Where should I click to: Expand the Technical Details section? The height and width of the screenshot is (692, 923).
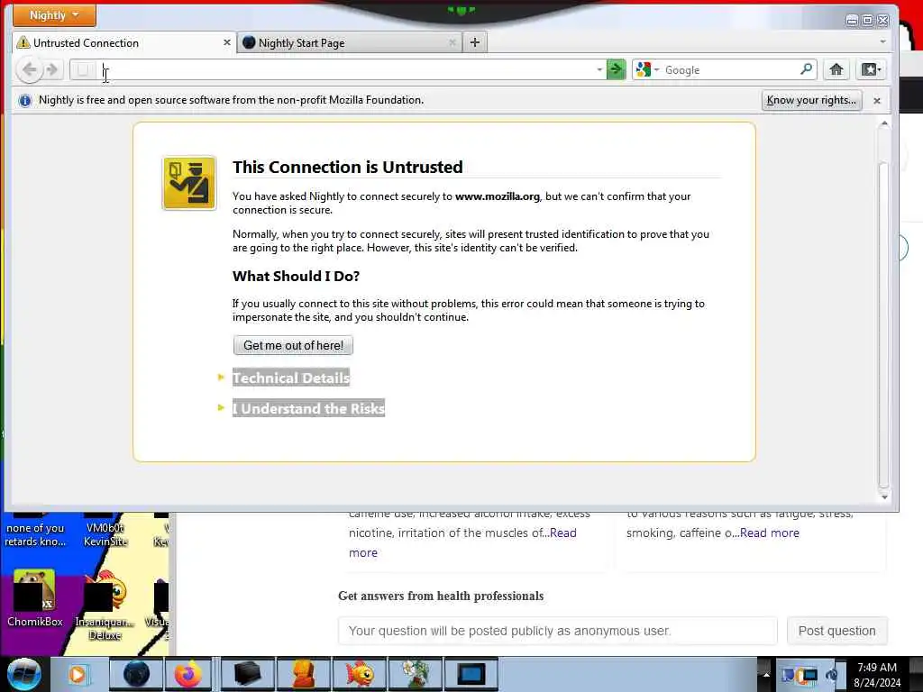(291, 378)
